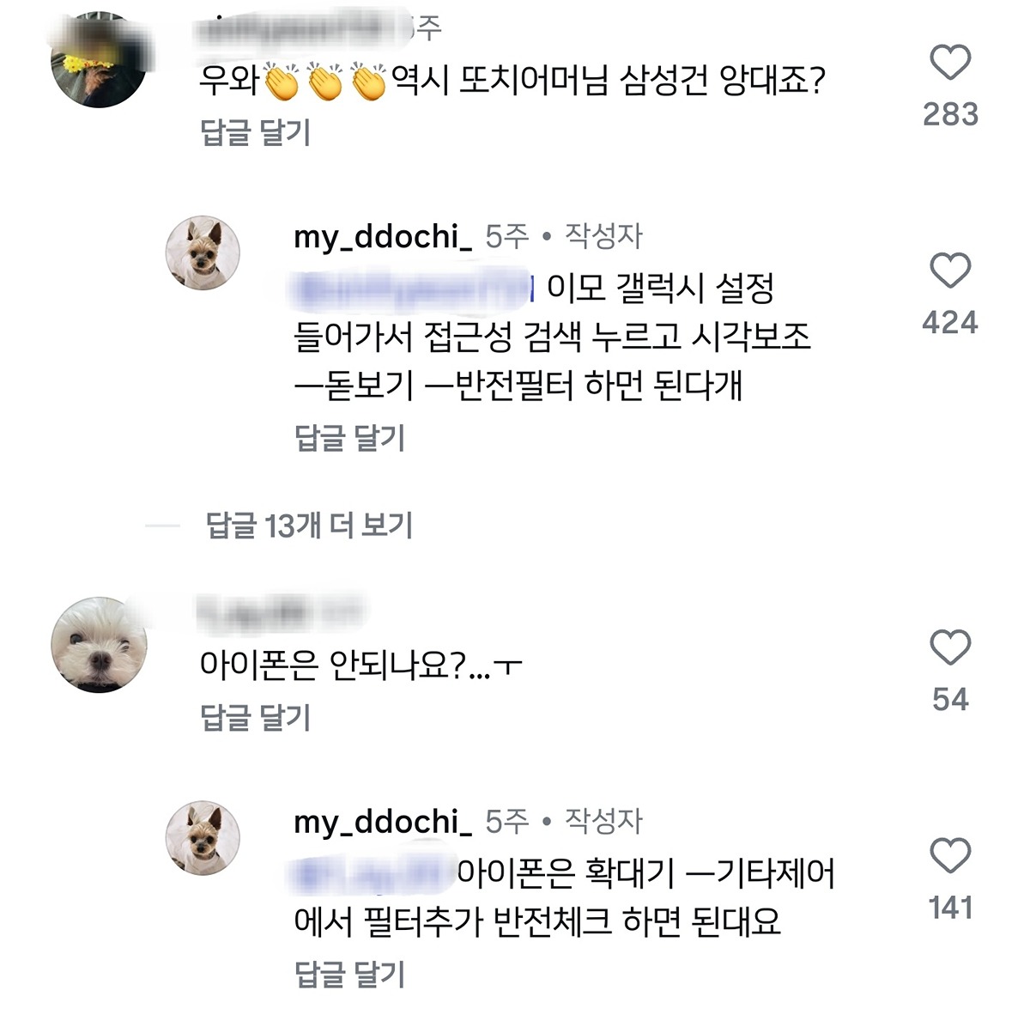Reply to the '삼성건 앙대죠?' comment

(x=255, y=133)
